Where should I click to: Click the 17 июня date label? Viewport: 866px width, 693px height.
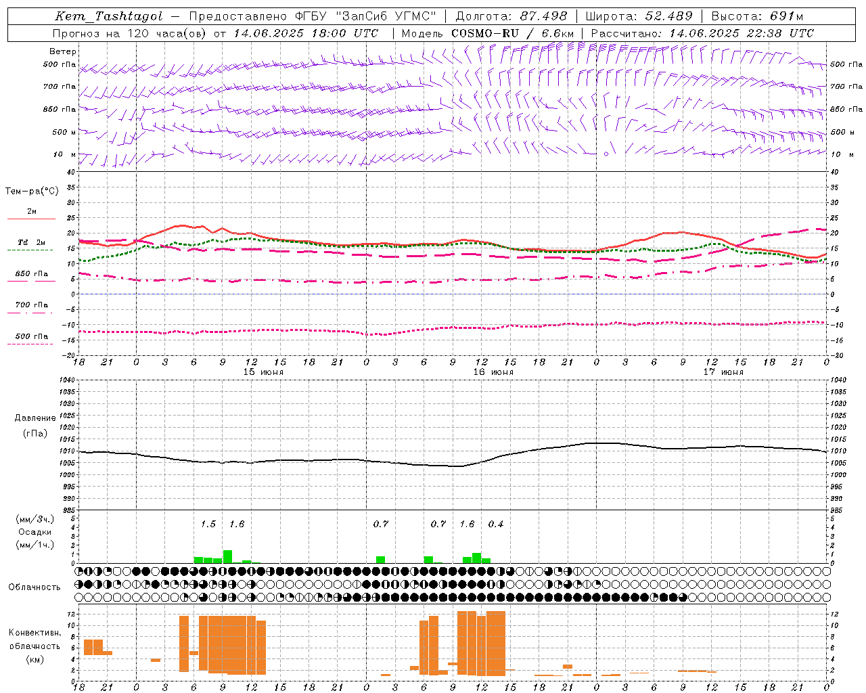pyautogui.click(x=723, y=372)
